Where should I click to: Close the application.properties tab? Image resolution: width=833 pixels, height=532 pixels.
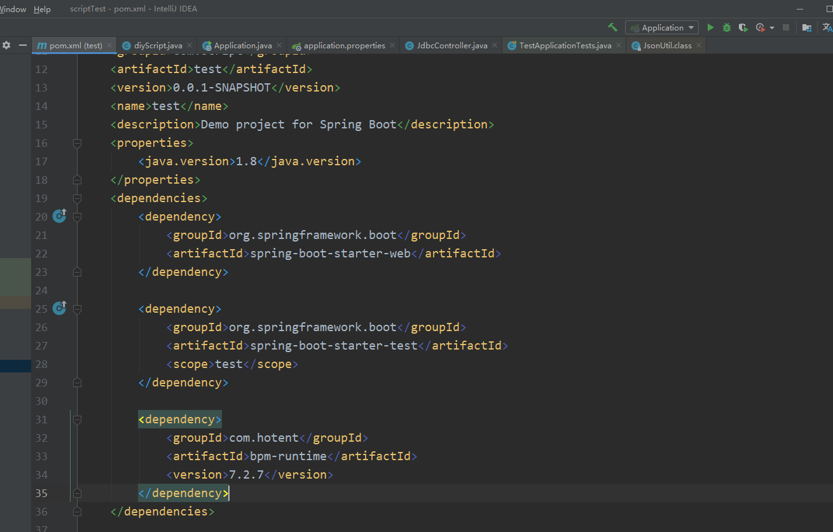pos(392,45)
